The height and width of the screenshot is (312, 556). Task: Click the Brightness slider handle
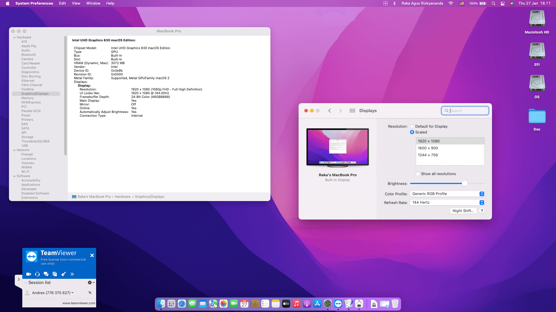[x=465, y=183]
